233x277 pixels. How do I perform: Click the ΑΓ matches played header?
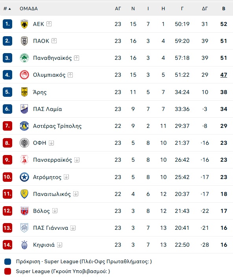coord(118,9)
